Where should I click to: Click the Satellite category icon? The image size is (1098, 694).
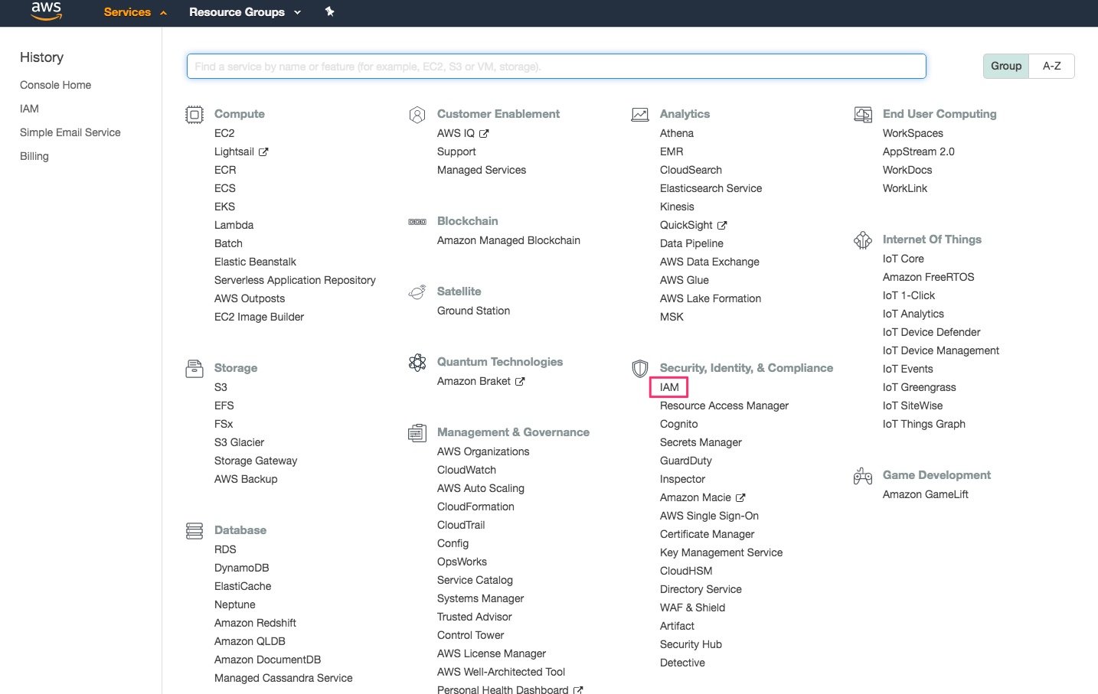pos(417,291)
